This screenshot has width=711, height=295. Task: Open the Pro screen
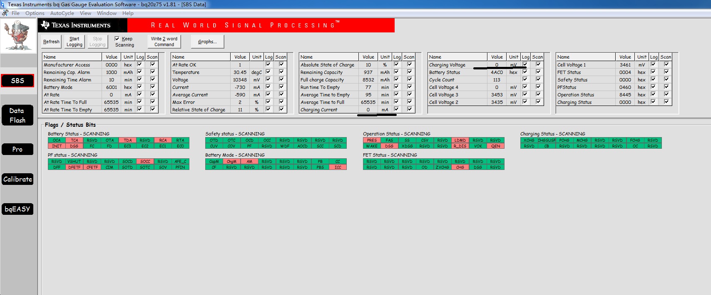tap(17, 149)
